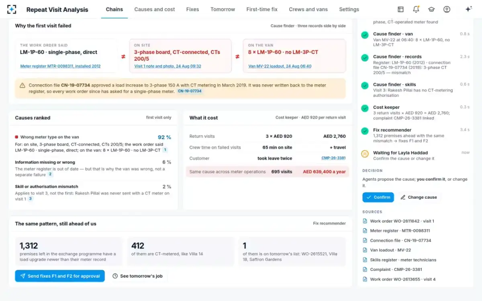Click the waiting person icon for Layla Haddad

(365, 154)
